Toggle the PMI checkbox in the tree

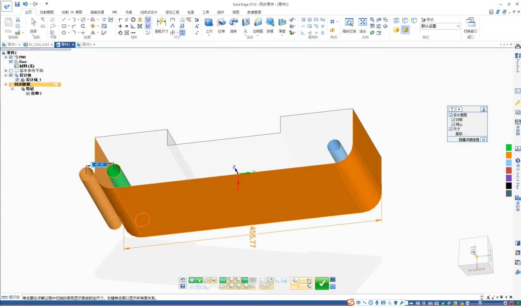pyautogui.click(x=11, y=57)
